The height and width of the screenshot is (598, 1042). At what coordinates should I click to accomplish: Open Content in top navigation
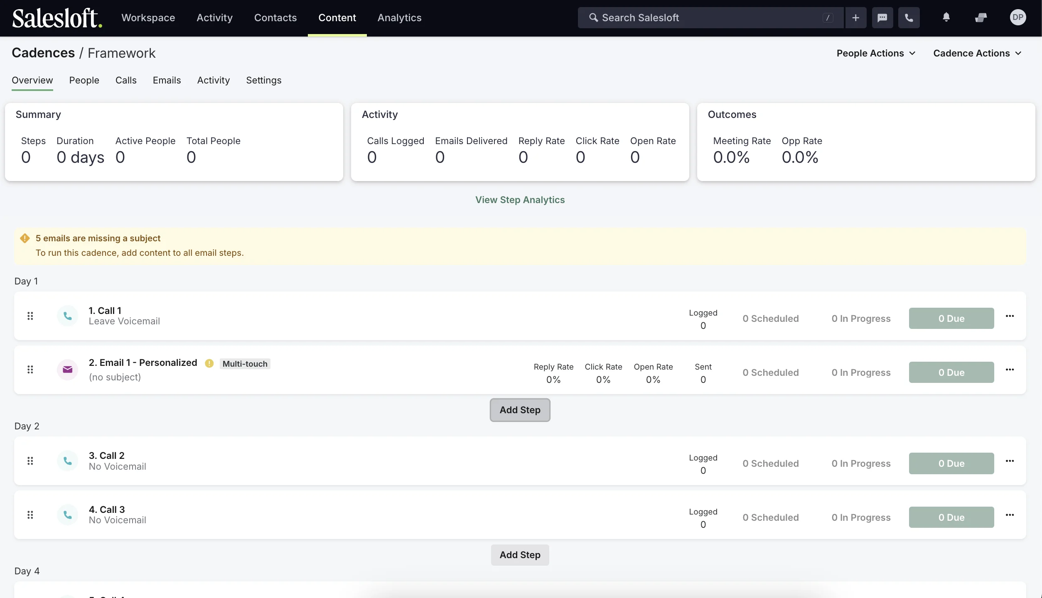click(x=337, y=17)
